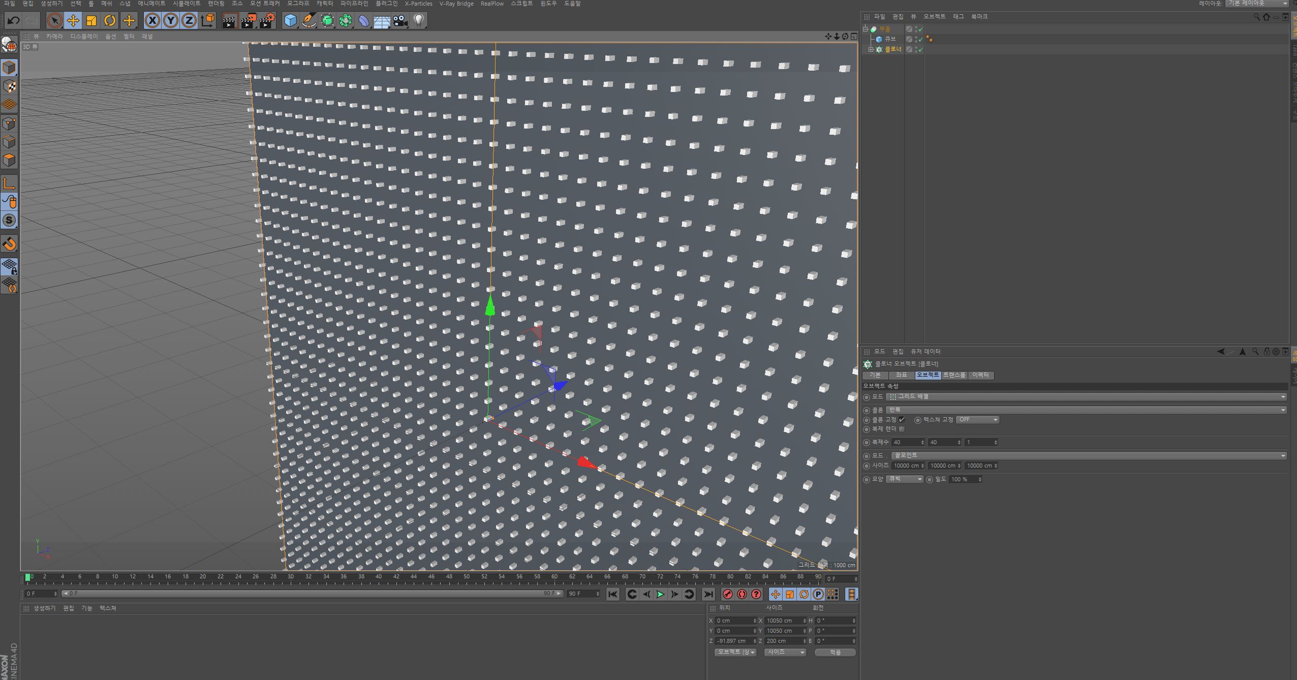Click the 적용 apply button
Image resolution: width=1297 pixels, height=680 pixels.
point(835,652)
